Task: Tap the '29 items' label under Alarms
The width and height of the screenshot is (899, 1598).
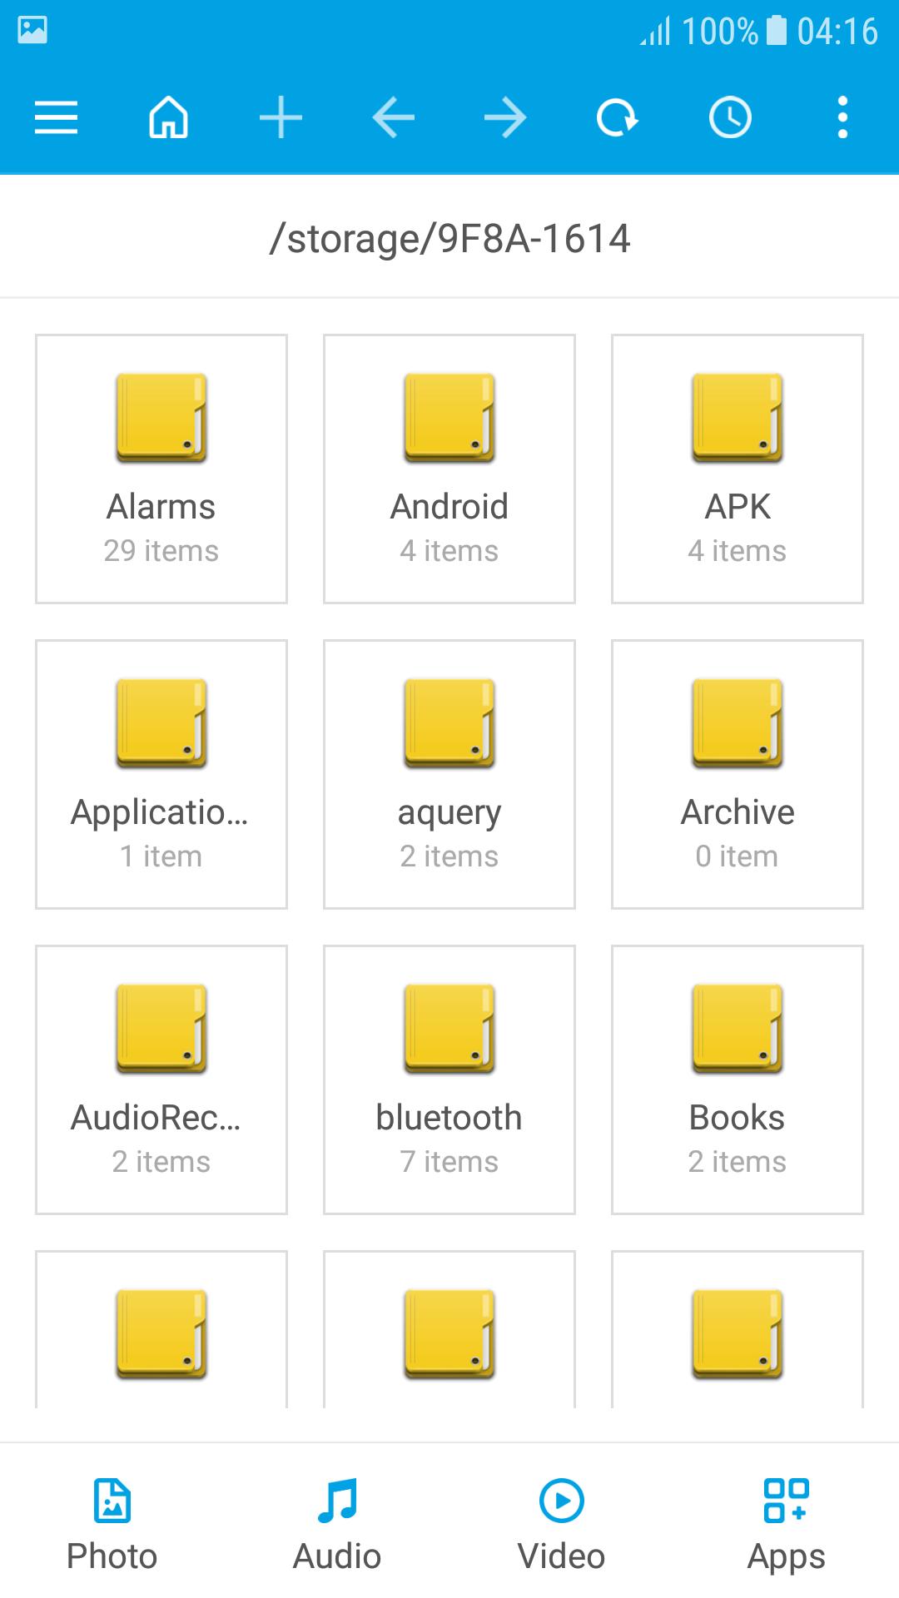Action: [161, 551]
